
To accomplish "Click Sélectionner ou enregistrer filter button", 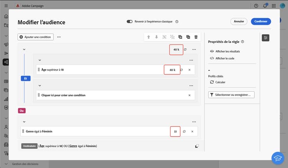I will point(231,95).
